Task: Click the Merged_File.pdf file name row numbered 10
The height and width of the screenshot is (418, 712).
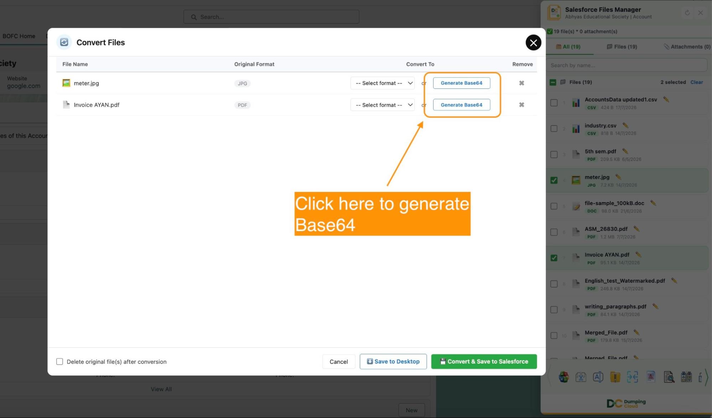Action: click(606, 332)
